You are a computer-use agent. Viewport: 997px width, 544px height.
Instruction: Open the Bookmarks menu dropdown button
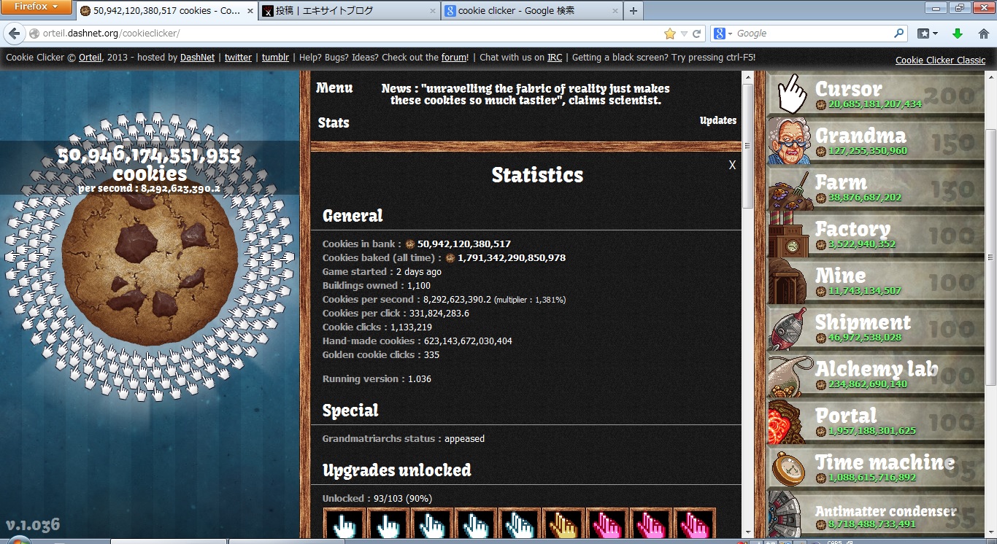pos(927,34)
